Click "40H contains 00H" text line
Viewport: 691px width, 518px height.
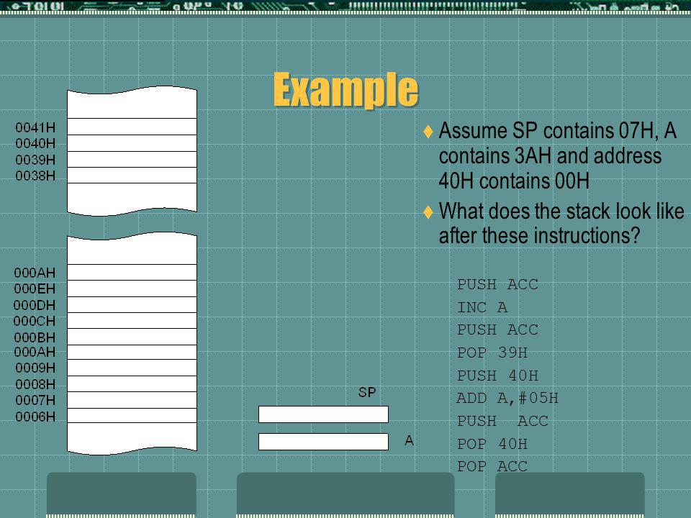coord(514,181)
